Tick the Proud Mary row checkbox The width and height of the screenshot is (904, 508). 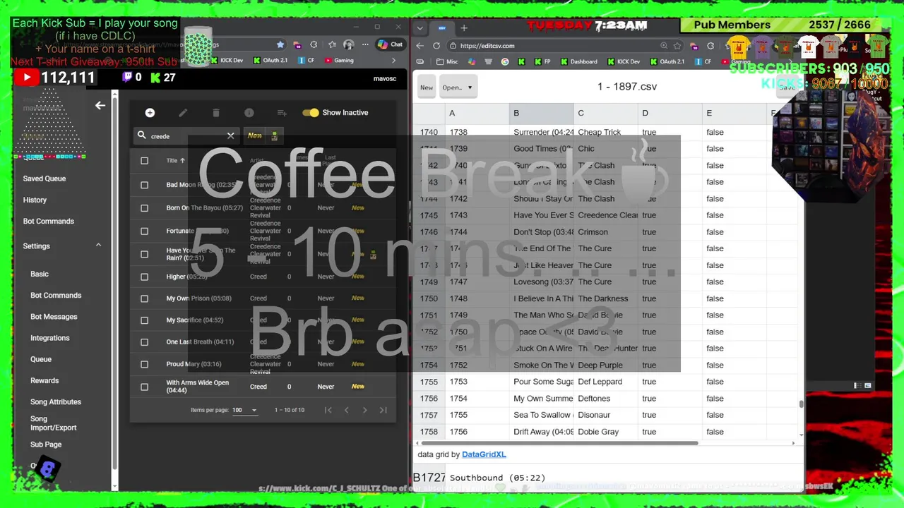click(x=144, y=364)
